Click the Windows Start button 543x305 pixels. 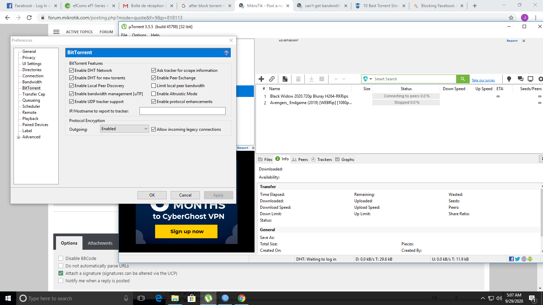(8, 298)
